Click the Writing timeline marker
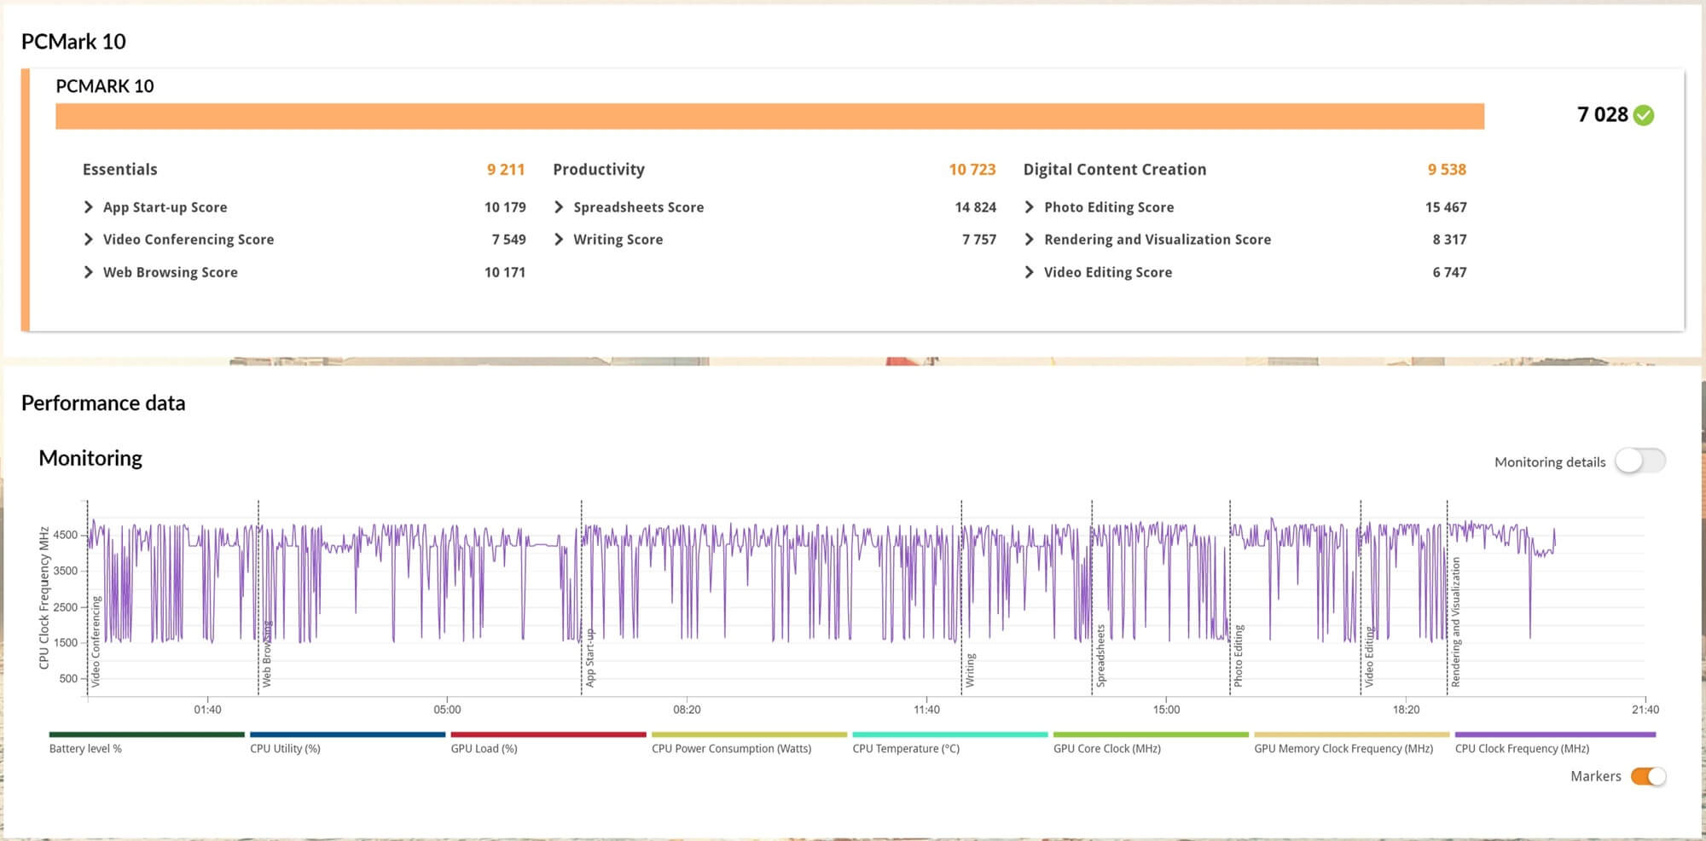This screenshot has width=1706, height=841. [970, 670]
